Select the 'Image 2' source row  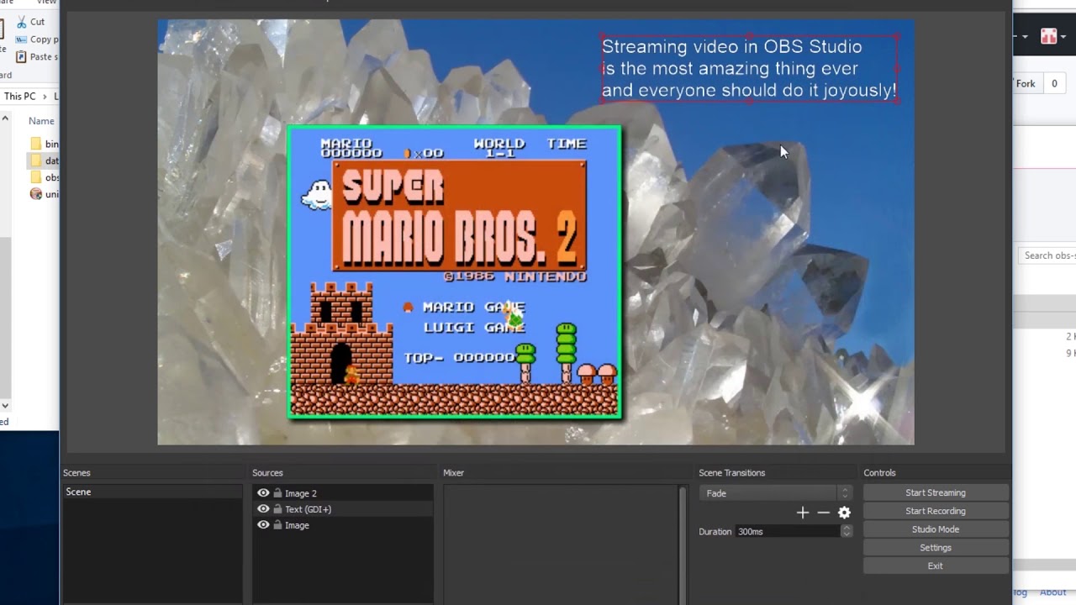343,493
